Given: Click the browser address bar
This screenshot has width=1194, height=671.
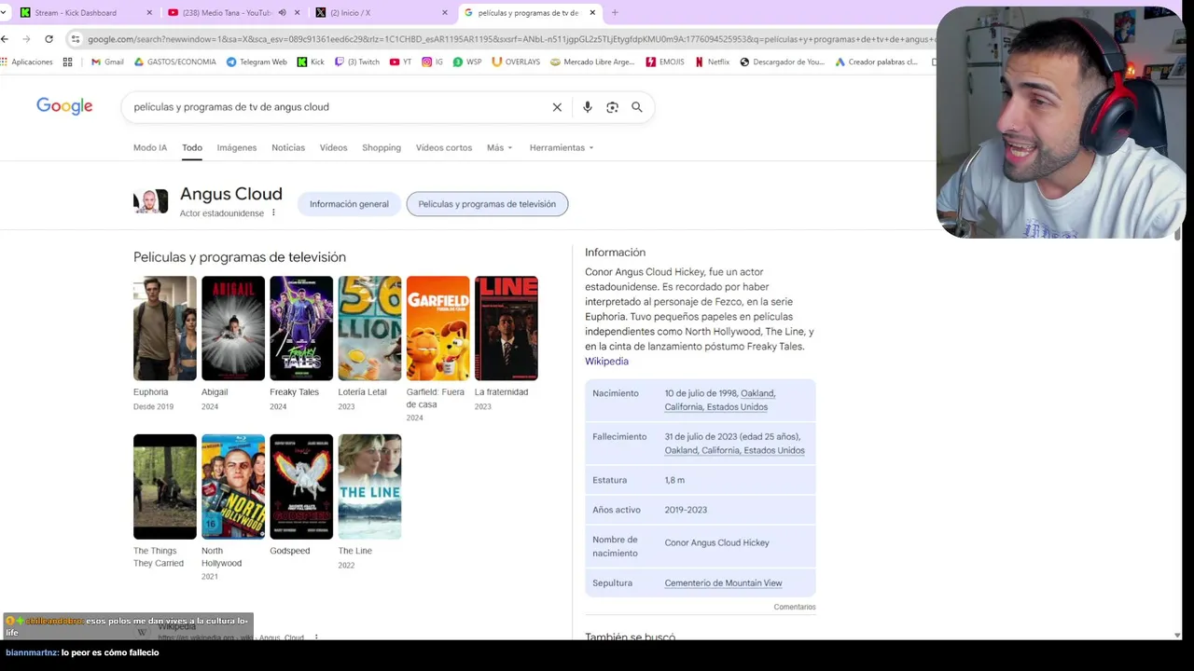Looking at the screenshot, I should pyautogui.click(x=504, y=39).
